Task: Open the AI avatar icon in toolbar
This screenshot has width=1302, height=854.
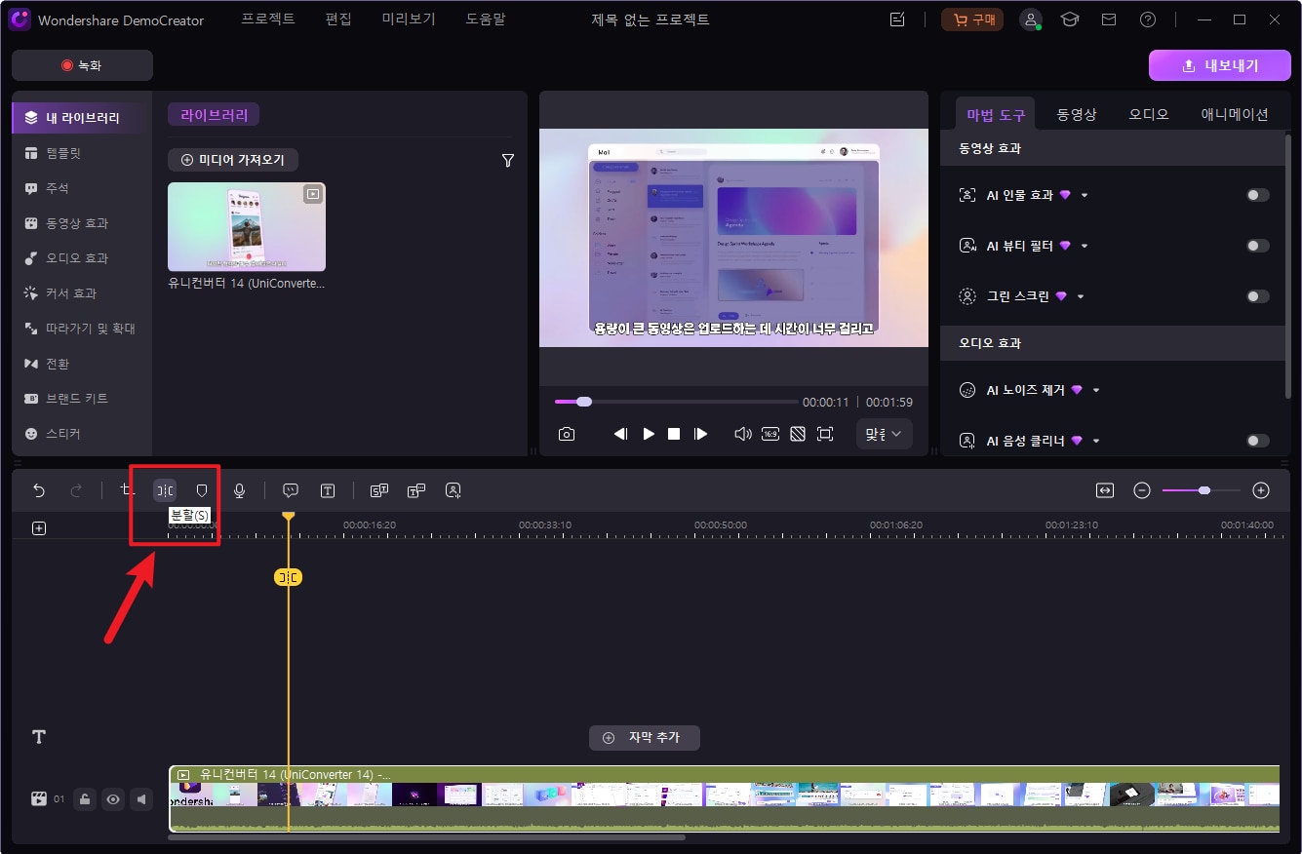Action: (454, 490)
